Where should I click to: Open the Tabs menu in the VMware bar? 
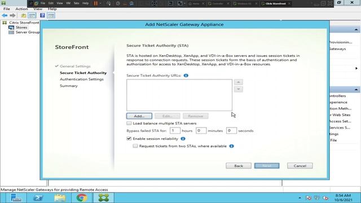tap(77, 3)
